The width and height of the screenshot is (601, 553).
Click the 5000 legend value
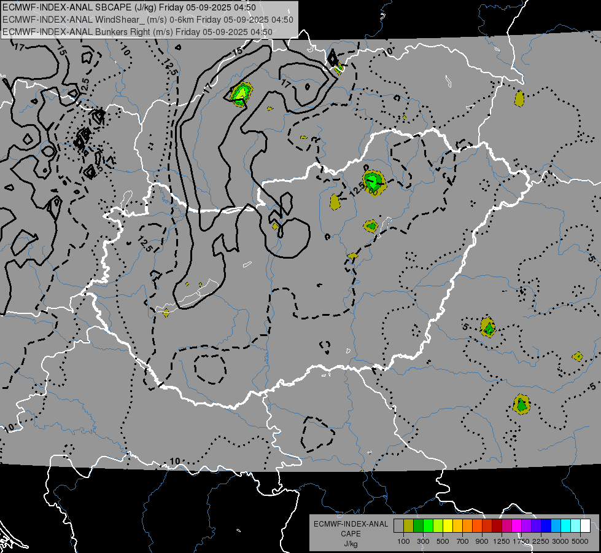point(580,541)
